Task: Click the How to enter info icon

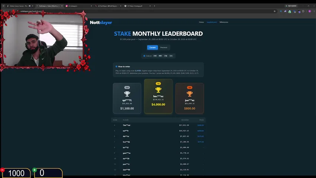Action: (x=116, y=66)
